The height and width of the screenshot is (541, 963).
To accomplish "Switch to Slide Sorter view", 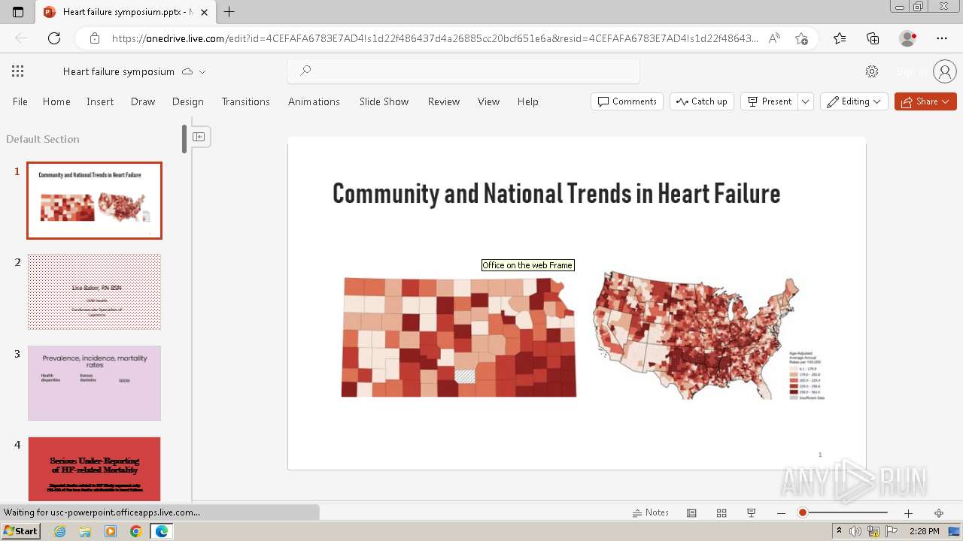I will 721,512.
